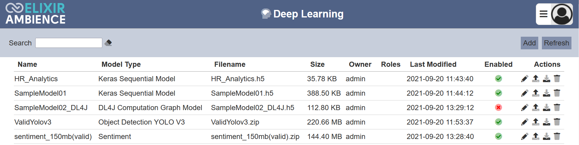This screenshot has width=579, height=145.
Task: Click the Refresh button
Action: pos(556,43)
